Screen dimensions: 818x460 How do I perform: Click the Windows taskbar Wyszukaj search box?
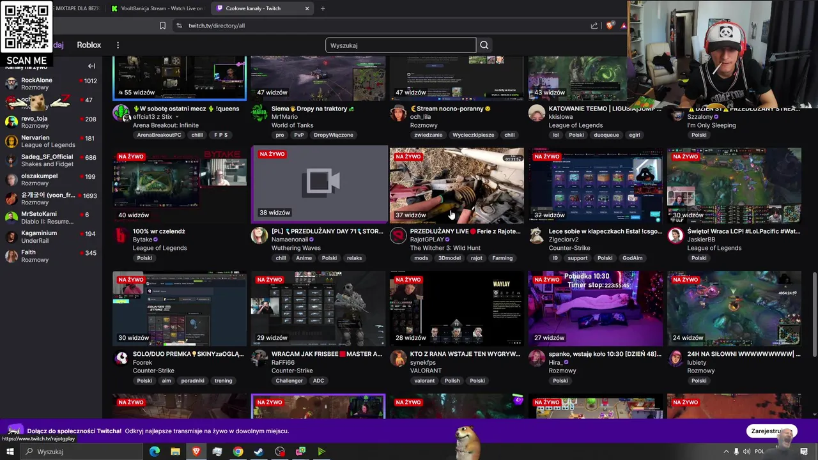[x=81, y=452]
